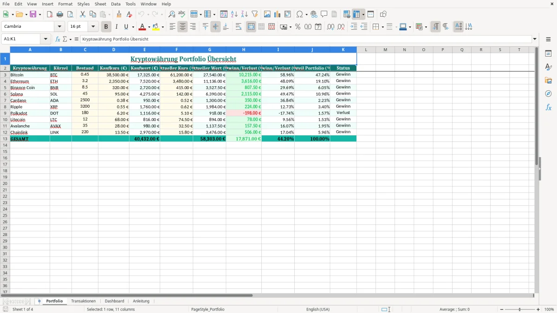The image size is (557, 313).
Task: Expand the Font Name dropdown
Action: click(x=59, y=27)
